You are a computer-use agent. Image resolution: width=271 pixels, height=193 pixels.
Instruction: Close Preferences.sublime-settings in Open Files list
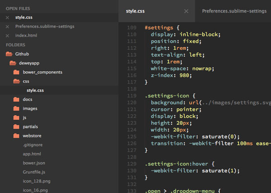pyautogui.click(x=7, y=27)
